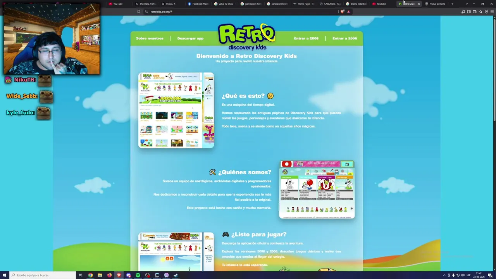
Task: Click the Entrar a 2008 link
Action: coord(306,38)
